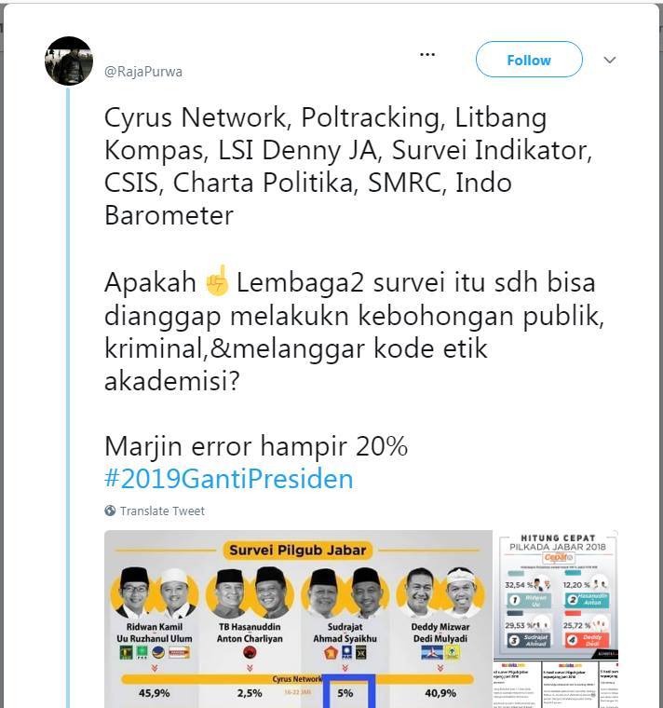Click the Marjin error hampir 20% text

(x=256, y=446)
